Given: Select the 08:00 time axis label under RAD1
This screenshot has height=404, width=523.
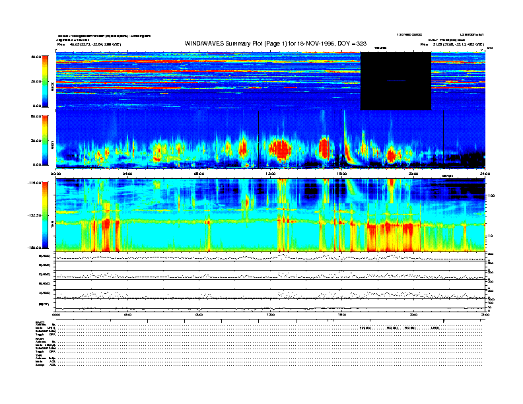Looking at the screenshot, I should point(199,173).
